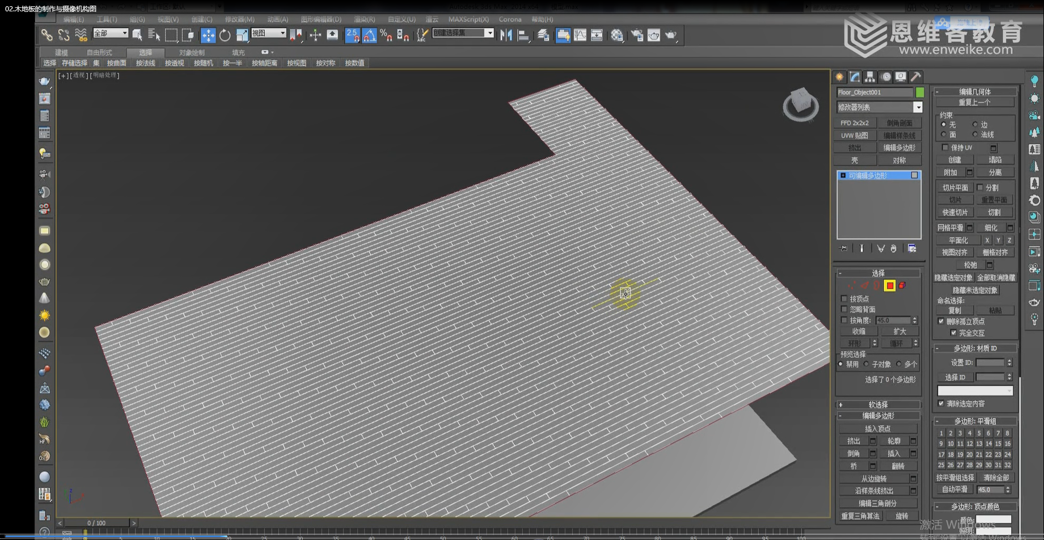1044x540 pixels.
Task: Select the 法线 constraint radio button
Action: 975,135
